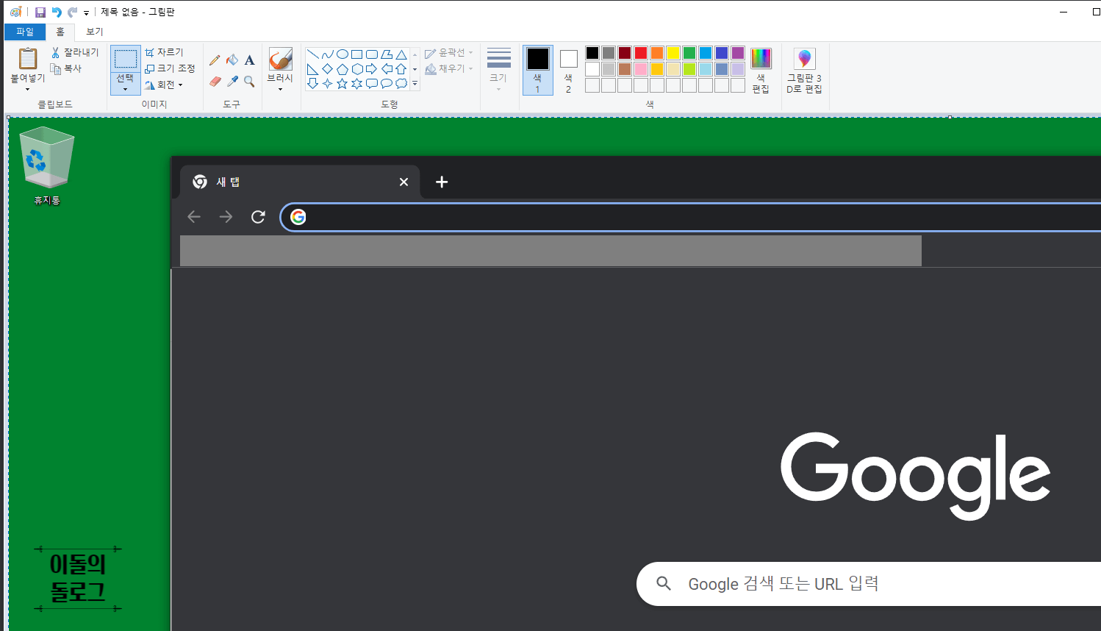Choose the Cloud callout shape
The width and height of the screenshot is (1101, 631).
401,84
